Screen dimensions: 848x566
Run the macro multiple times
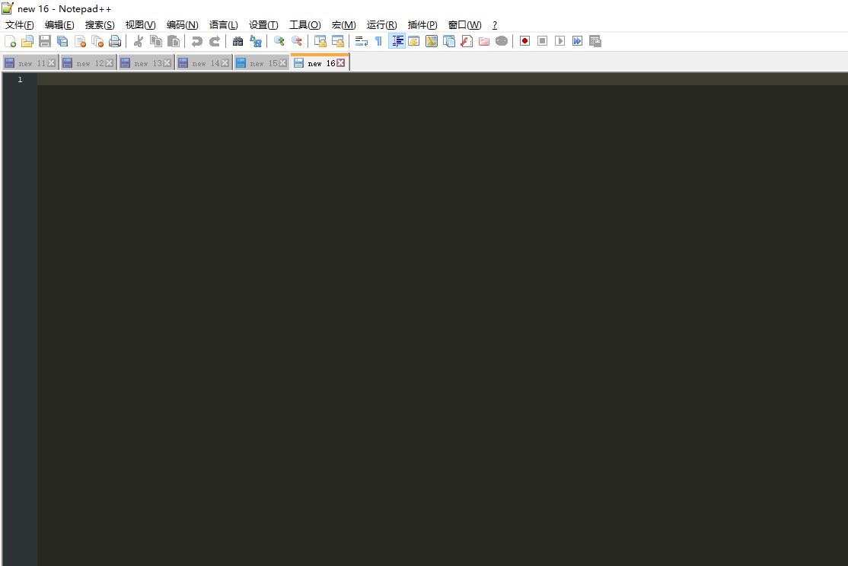click(x=578, y=41)
